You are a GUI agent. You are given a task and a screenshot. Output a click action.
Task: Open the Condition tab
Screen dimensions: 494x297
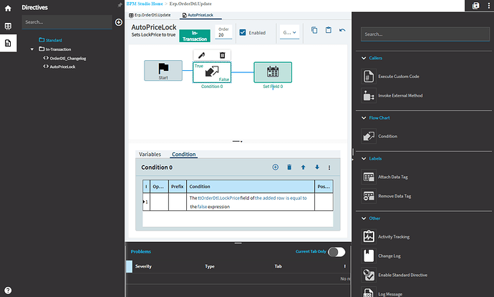click(x=184, y=155)
